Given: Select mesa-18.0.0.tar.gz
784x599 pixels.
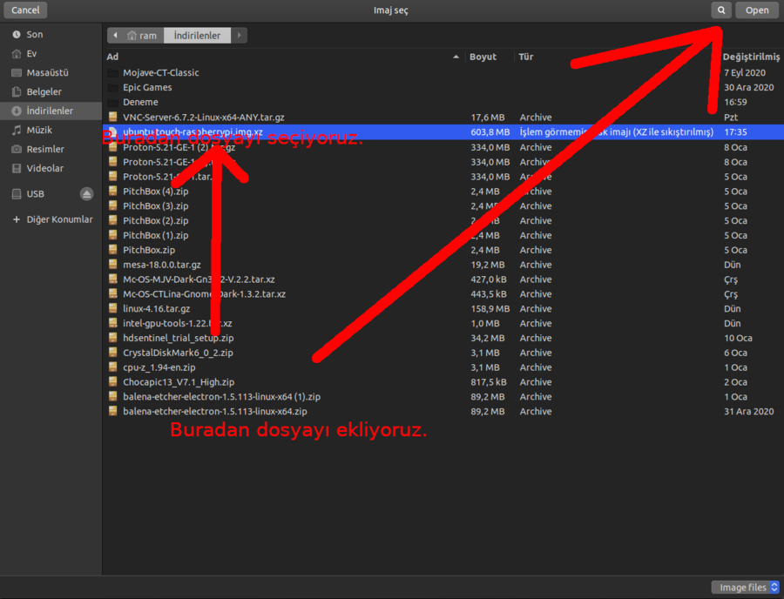Looking at the screenshot, I should point(443,265).
